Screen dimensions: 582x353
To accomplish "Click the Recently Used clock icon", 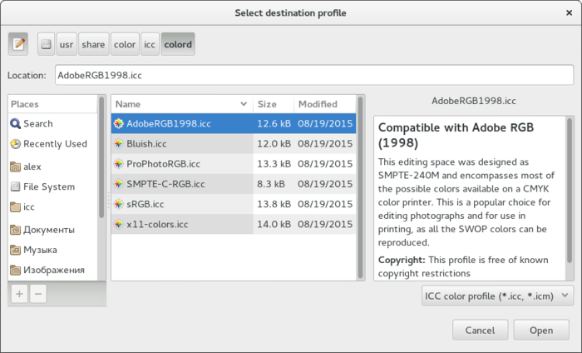I will click(x=15, y=144).
